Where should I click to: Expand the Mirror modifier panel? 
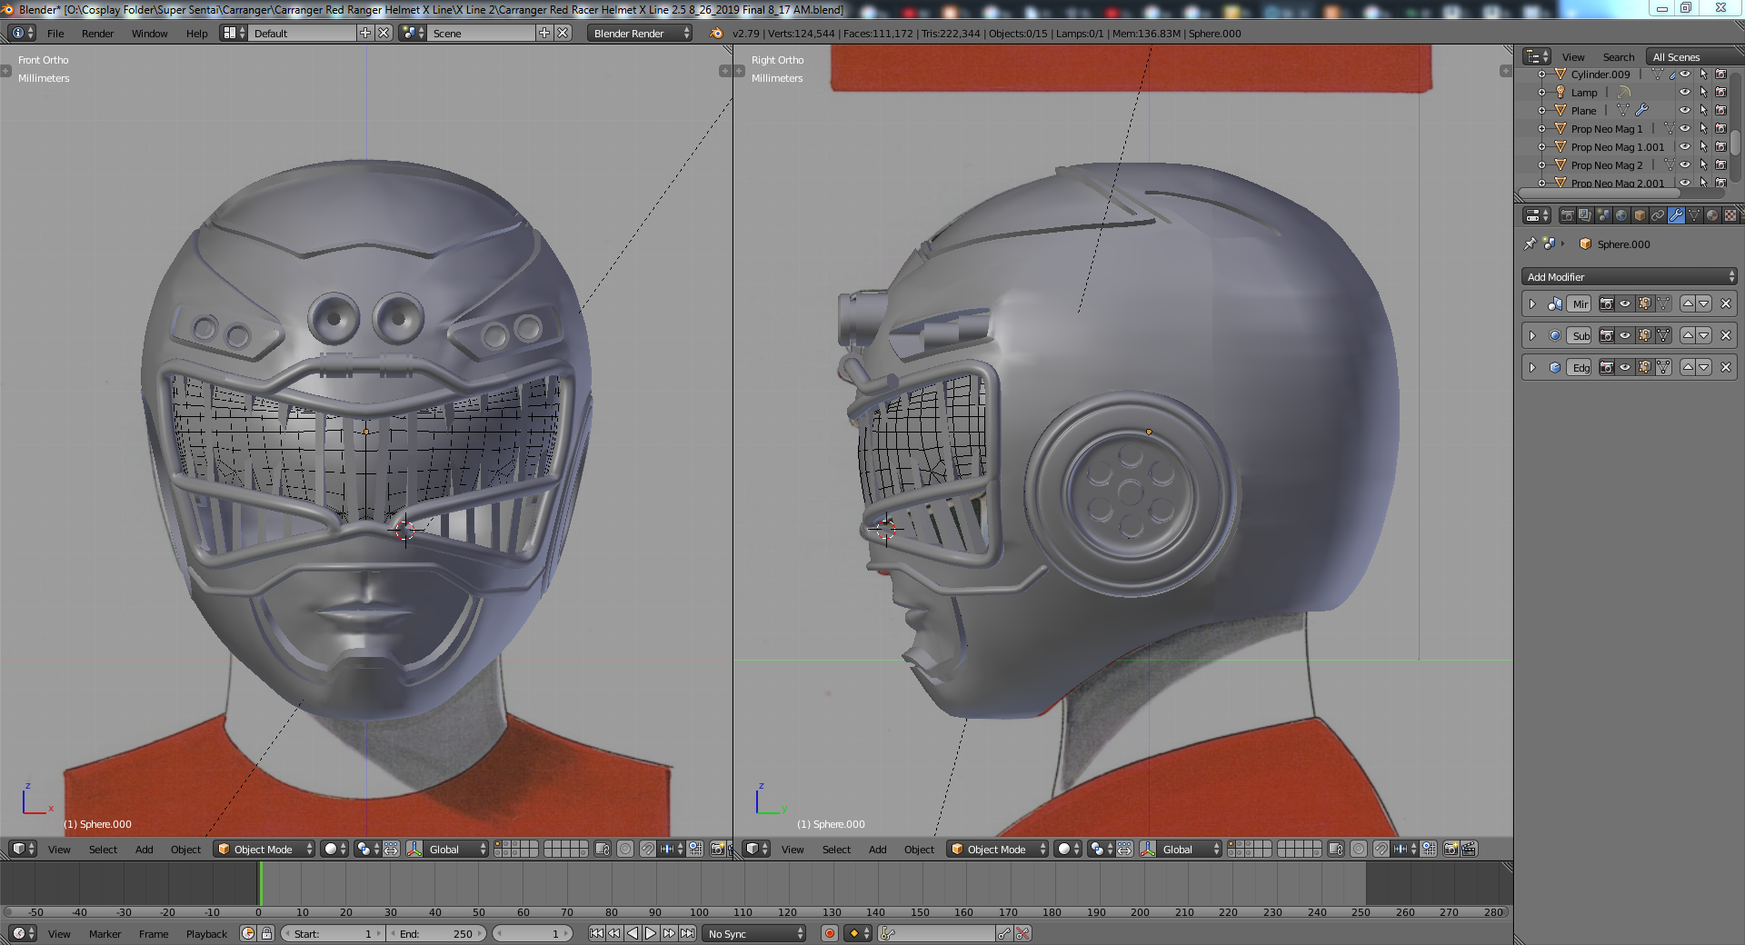pyautogui.click(x=1532, y=304)
